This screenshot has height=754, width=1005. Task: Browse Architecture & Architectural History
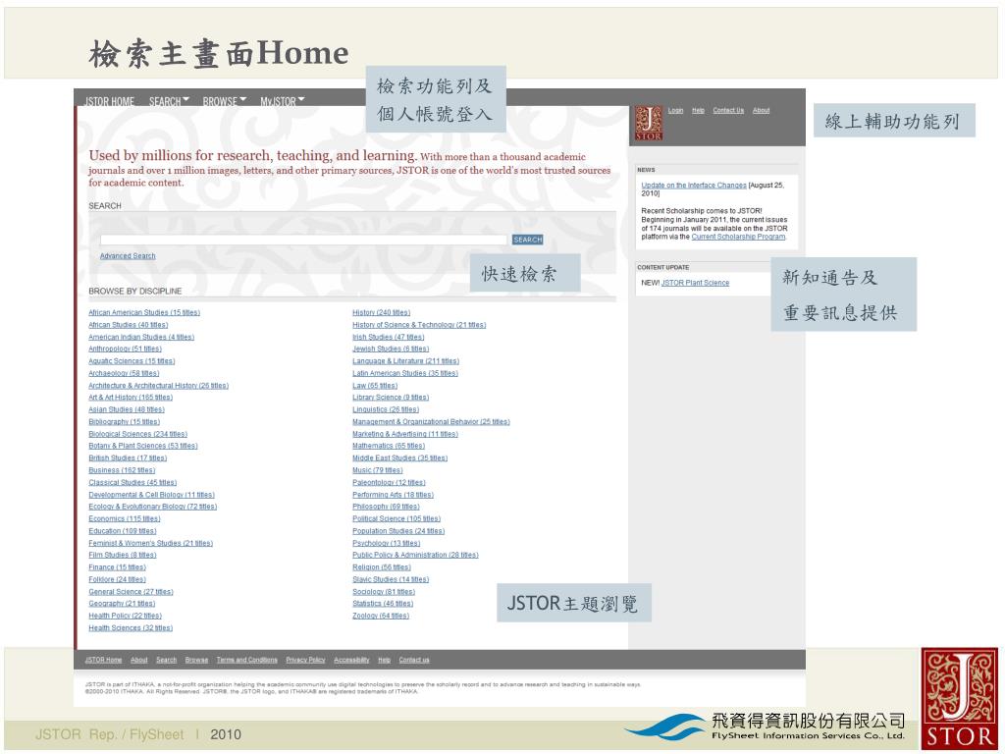click(x=158, y=385)
